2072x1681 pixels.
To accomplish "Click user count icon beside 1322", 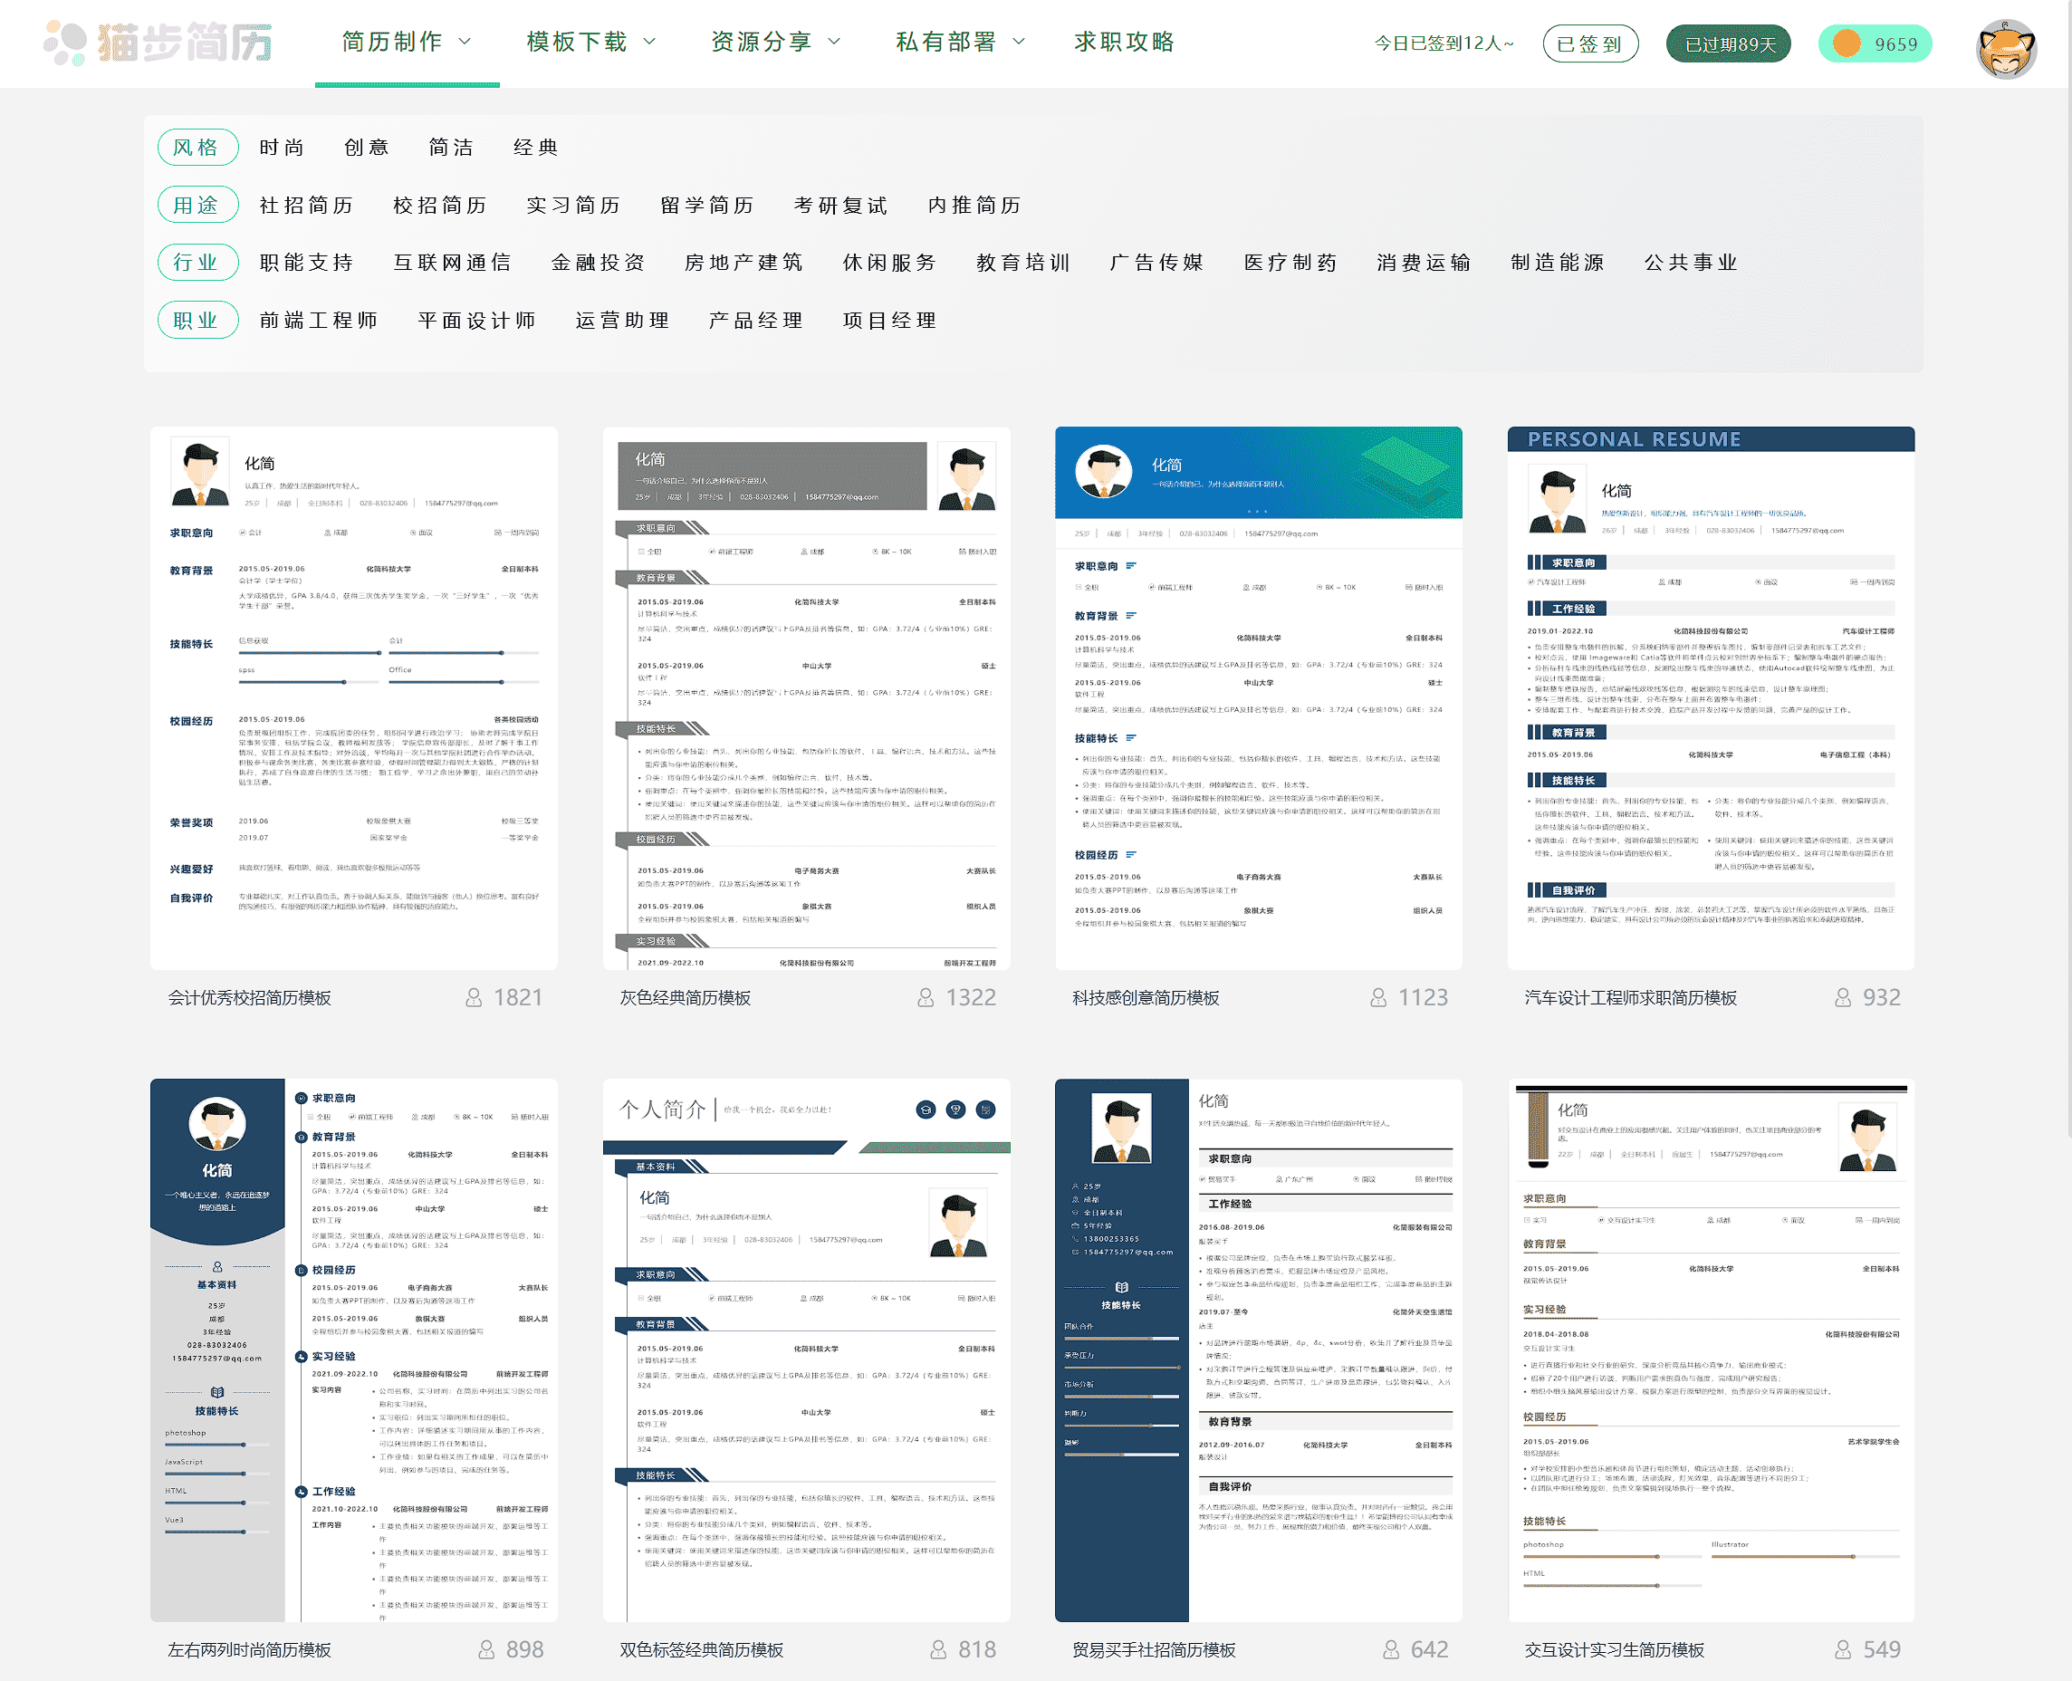I will point(926,997).
